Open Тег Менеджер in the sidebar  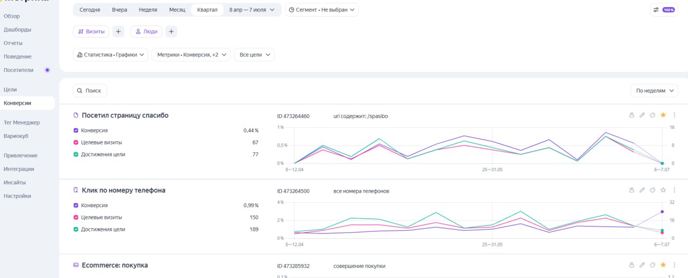pyautogui.click(x=21, y=122)
